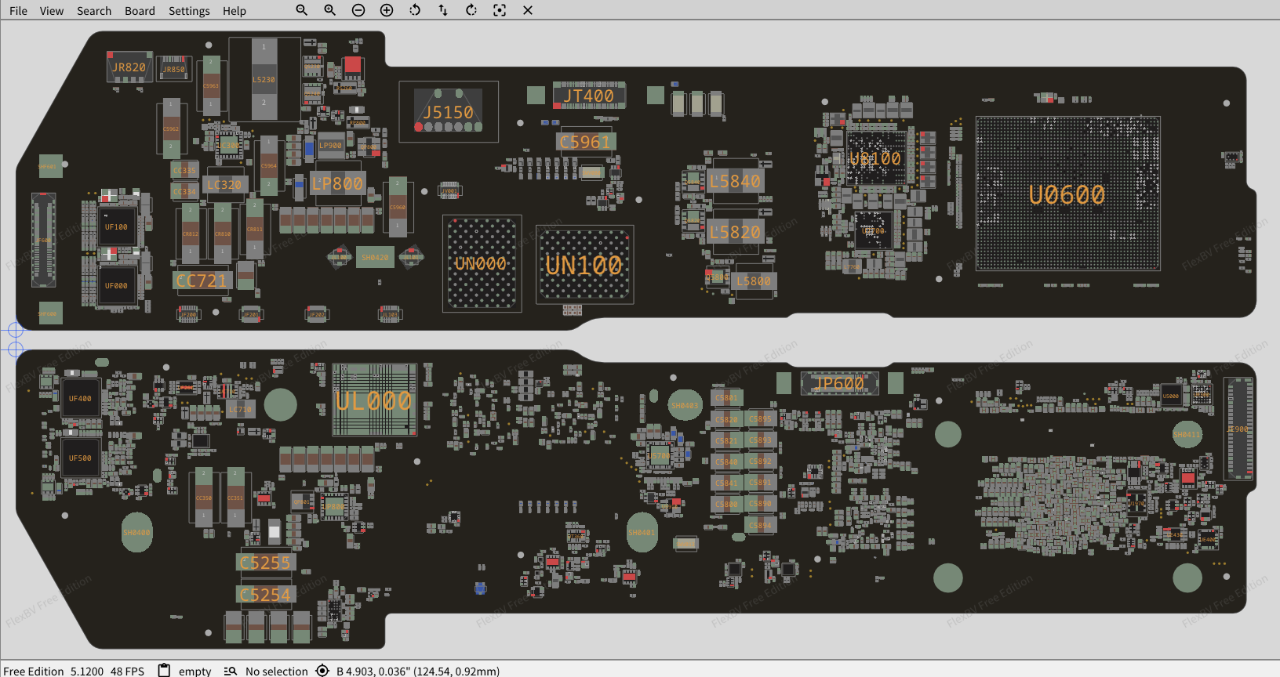Screen dimensions: 1280x677
Task: Select chip UF100
Action: coord(116,227)
